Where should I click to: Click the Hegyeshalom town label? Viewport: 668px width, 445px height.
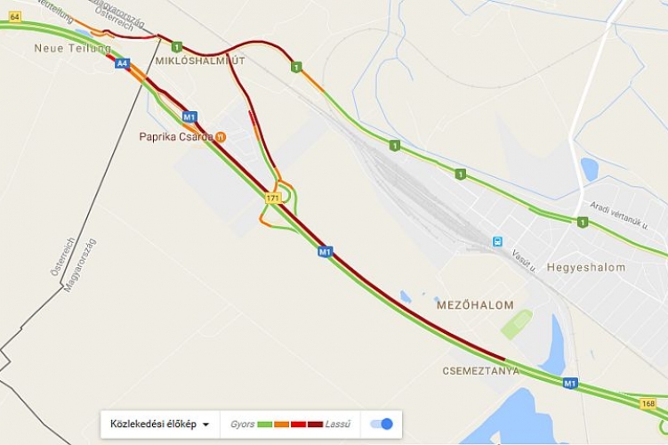[x=586, y=268]
